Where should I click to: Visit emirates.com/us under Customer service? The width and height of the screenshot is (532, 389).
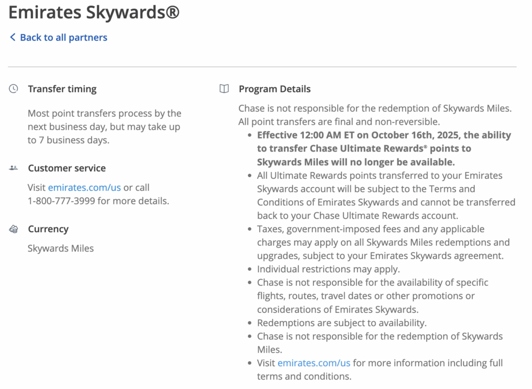click(x=84, y=188)
